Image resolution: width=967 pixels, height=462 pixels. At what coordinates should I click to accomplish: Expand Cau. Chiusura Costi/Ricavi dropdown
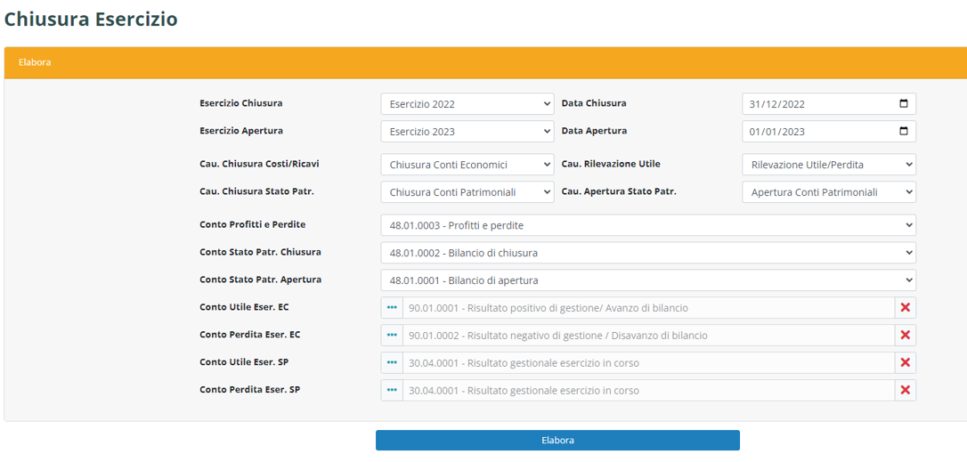coord(467,165)
